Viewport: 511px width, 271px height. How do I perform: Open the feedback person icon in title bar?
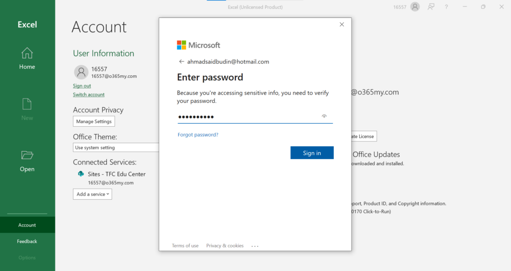[431, 6]
